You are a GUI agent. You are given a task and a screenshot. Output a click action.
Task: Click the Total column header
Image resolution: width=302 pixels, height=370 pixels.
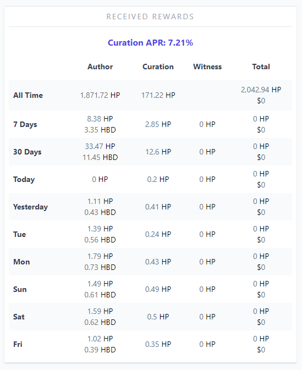pyautogui.click(x=261, y=67)
